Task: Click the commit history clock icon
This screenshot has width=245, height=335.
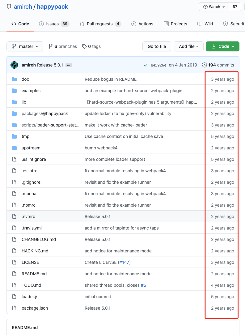Action: [204, 65]
